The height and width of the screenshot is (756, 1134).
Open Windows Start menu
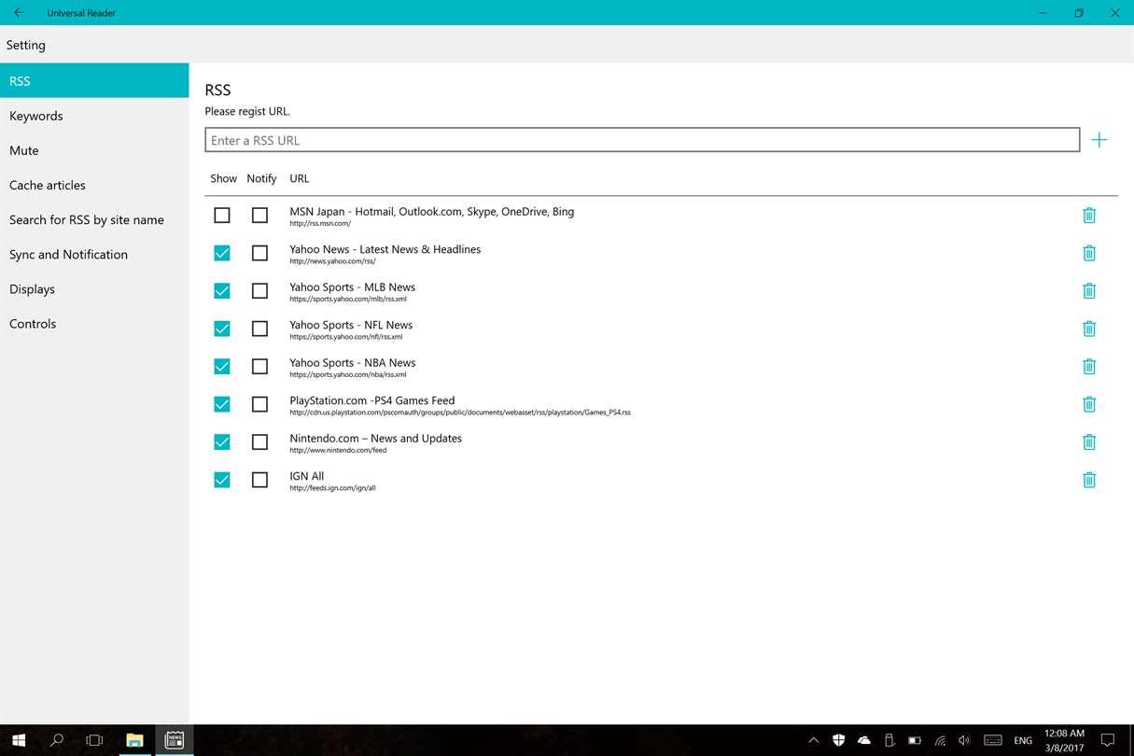pos(18,740)
